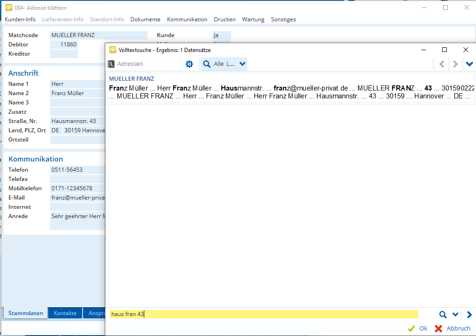476x336 pixels.
Task: Click the red X Abbruch icon
Action: click(438, 329)
